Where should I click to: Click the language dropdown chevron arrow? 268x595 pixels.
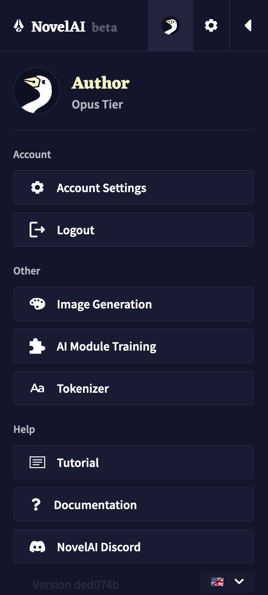[x=239, y=582]
